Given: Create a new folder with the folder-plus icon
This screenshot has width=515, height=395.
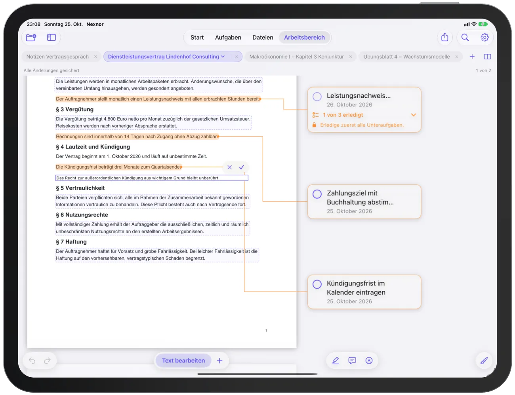Looking at the screenshot, I should click(x=31, y=38).
